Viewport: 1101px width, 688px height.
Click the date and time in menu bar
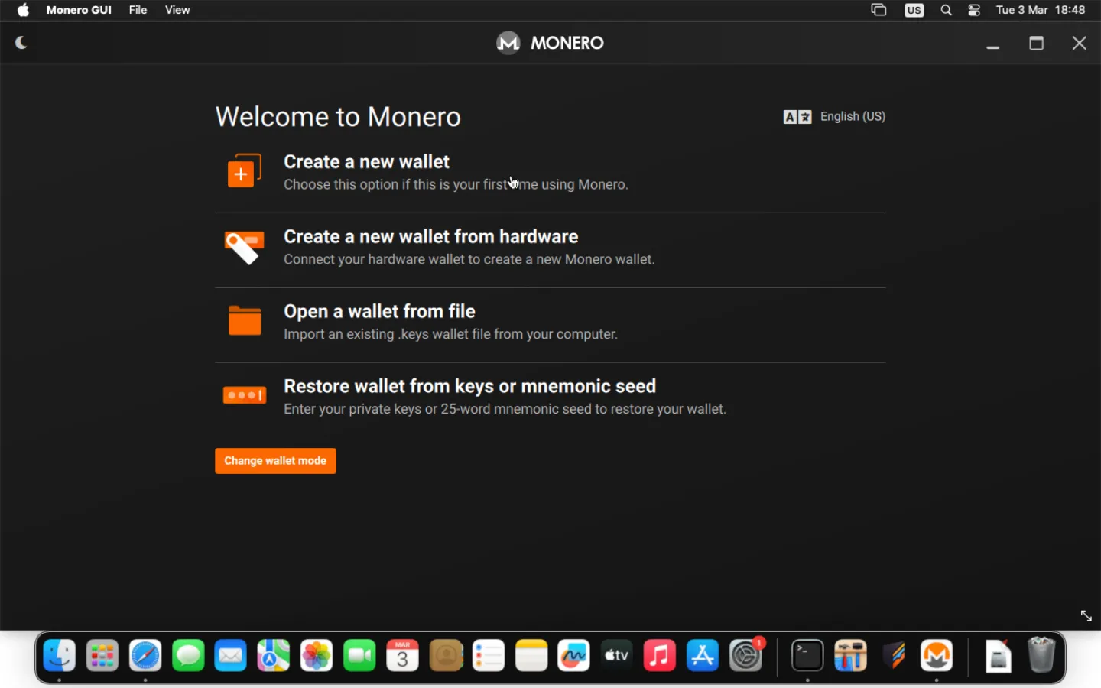coord(1041,10)
